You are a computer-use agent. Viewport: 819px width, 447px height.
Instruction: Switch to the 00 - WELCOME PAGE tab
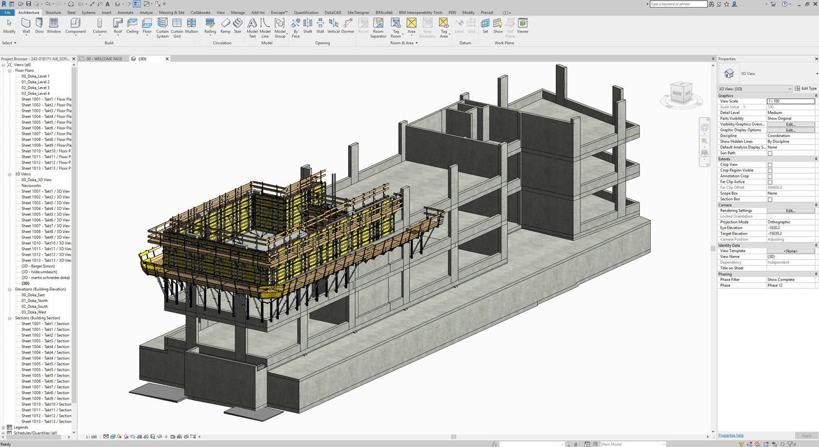[105, 59]
